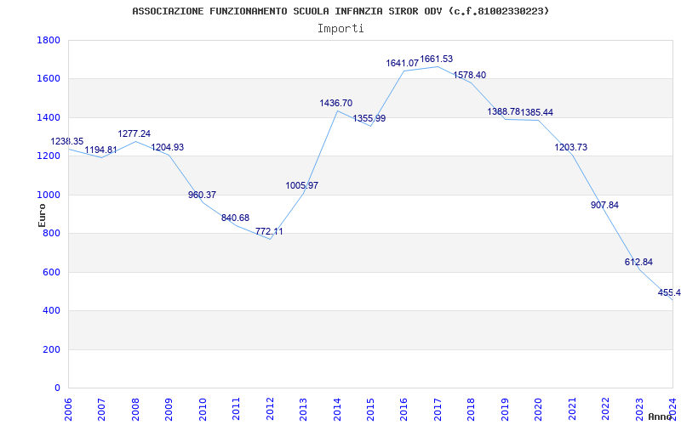Select the 612.84 data label

(638, 262)
